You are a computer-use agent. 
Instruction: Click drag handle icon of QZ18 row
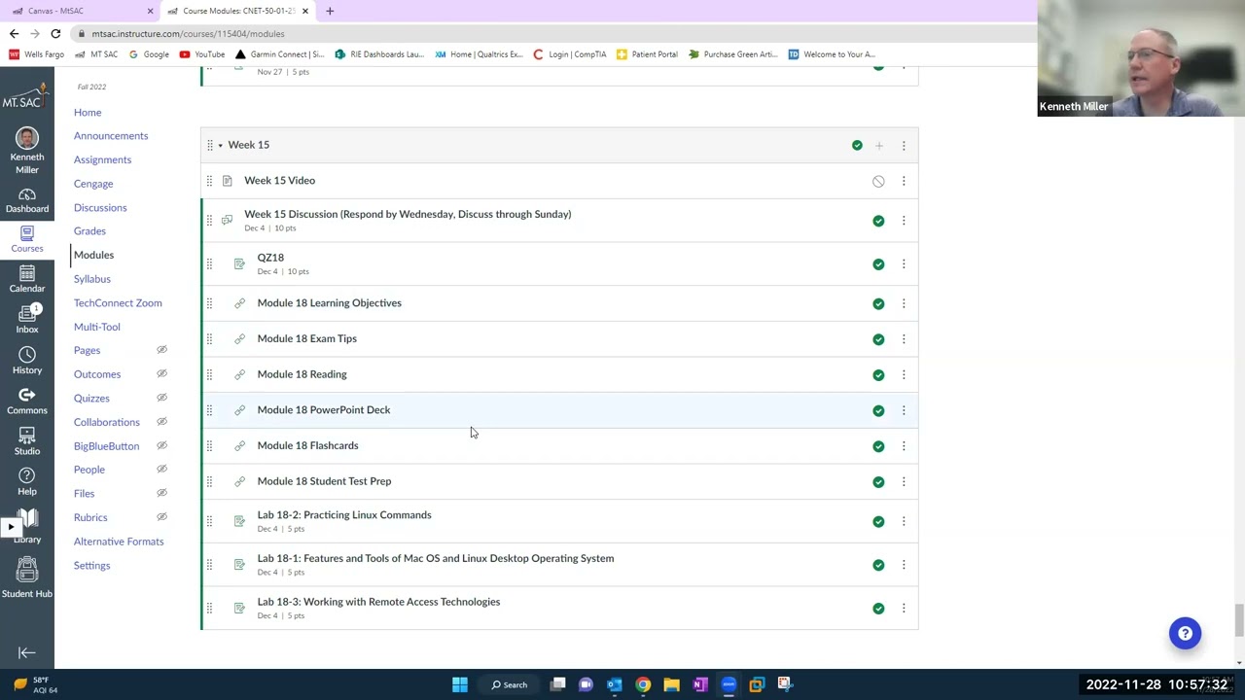tap(209, 264)
